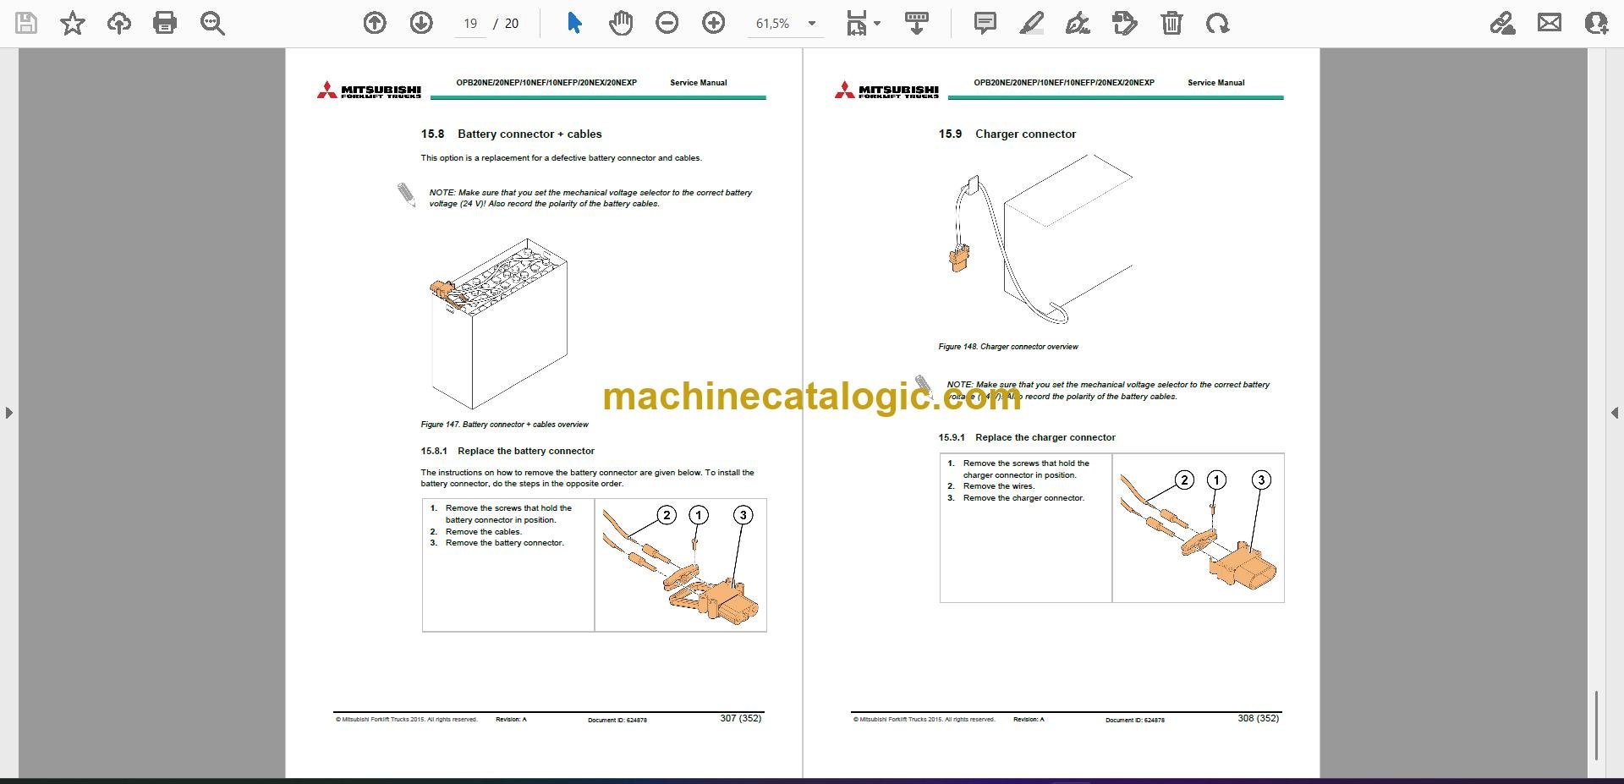Add bookmark with the star icon

pyautogui.click(x=73, y=23)
